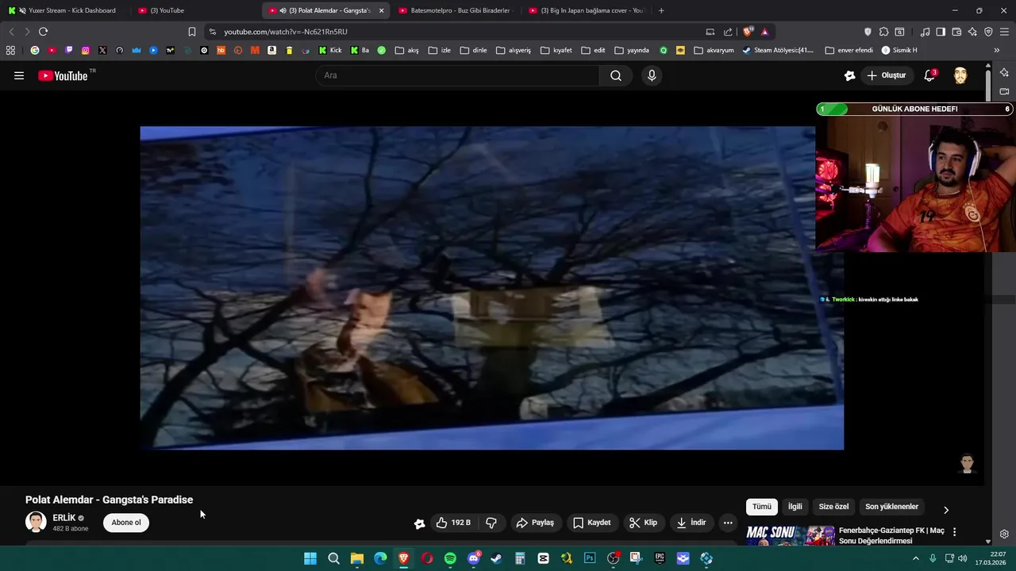Toggle the browser sidebar panel icon
The image size is (1016, 571).
(941, 32)
